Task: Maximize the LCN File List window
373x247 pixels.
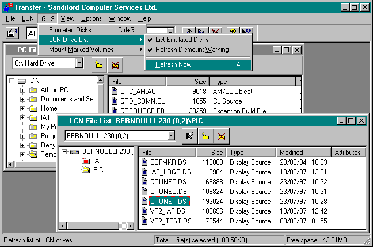Action: click(351, 121)
